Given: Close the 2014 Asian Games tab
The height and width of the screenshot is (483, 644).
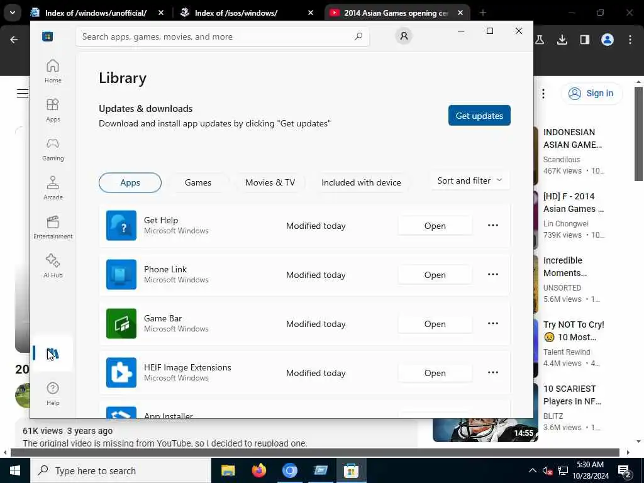Looking at the screenshot, I should 460,13.
